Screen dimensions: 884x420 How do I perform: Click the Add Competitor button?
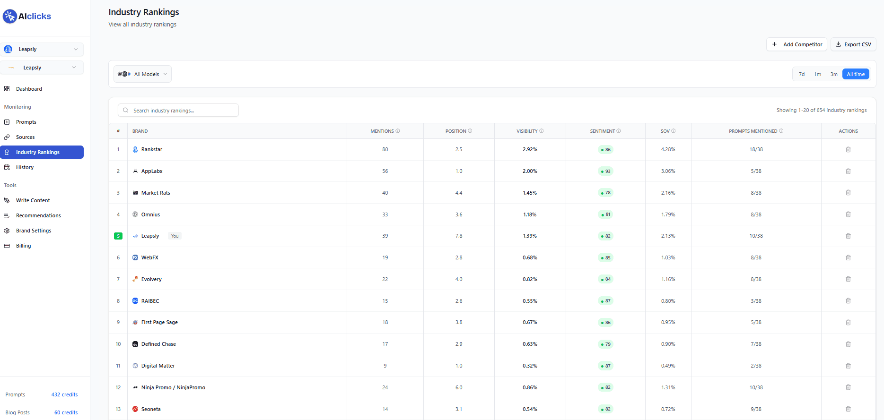click(x=796, y=44)
